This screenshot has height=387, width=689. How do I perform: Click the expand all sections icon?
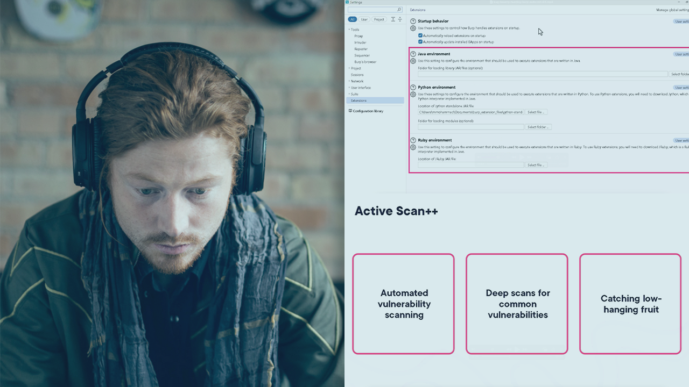point(393,19)
